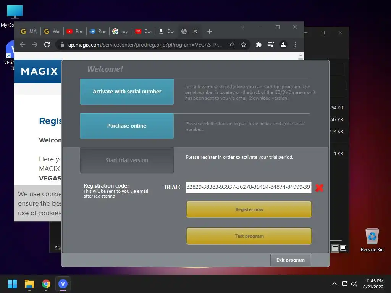The image size is (391, 293).
Task: Open a new Chrome tab
Action: coord(210,31)
